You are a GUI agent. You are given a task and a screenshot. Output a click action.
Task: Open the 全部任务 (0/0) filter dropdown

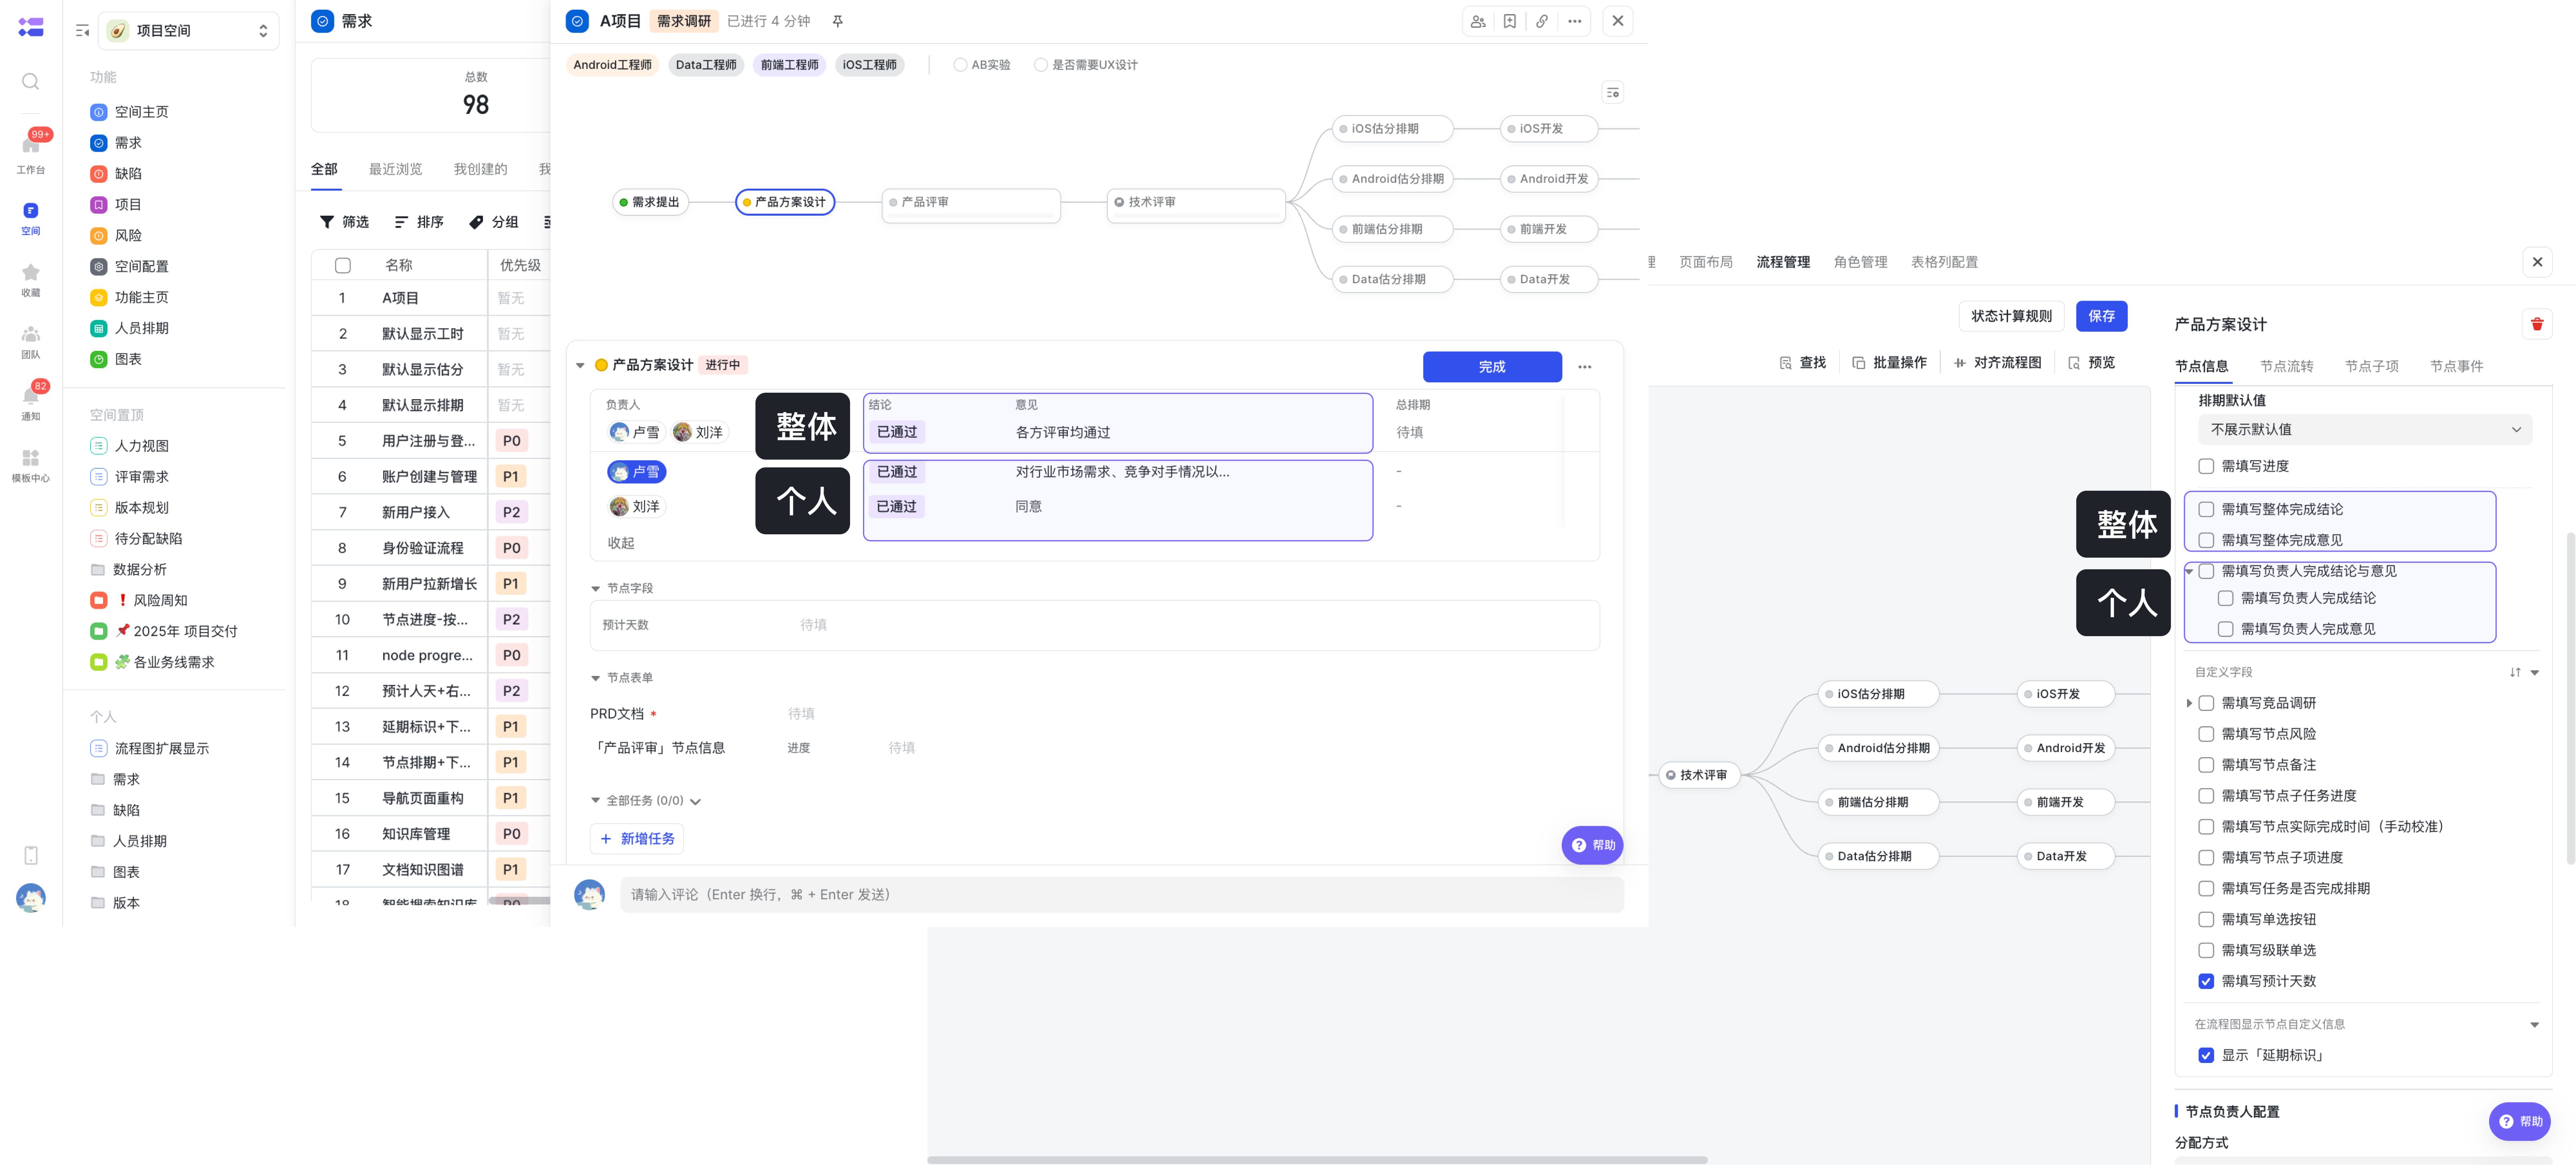(695, 802)
